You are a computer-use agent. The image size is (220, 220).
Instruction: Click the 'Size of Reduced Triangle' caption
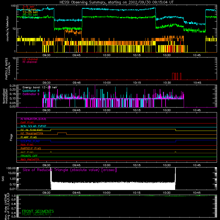(x=70, y=170)
